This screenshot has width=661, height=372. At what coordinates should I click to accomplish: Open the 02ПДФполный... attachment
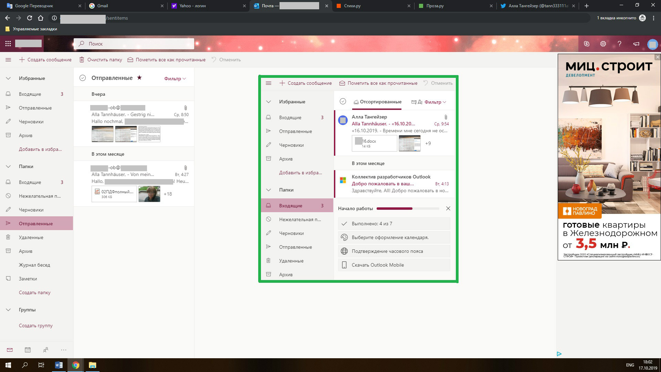pos(114,194)
